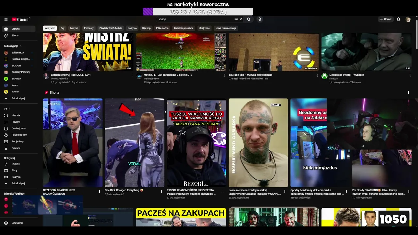Focus the search box containing konop
The width and height of the screenshot is (418, 235).
pyautogui.click(x=196, y=19)
